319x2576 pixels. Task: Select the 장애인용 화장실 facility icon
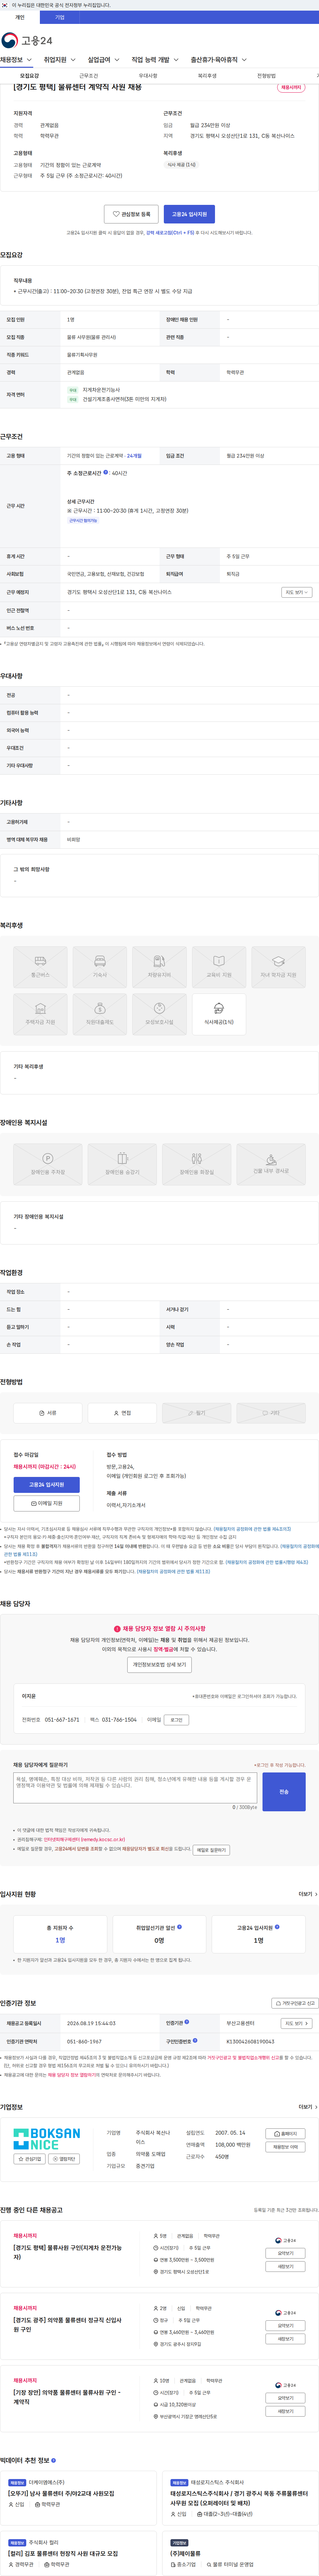[x=197, y=1164]
